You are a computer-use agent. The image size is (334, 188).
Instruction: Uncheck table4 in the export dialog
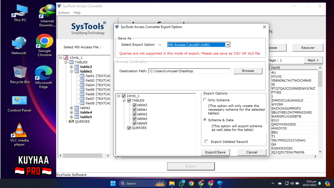tap(134, 119)
